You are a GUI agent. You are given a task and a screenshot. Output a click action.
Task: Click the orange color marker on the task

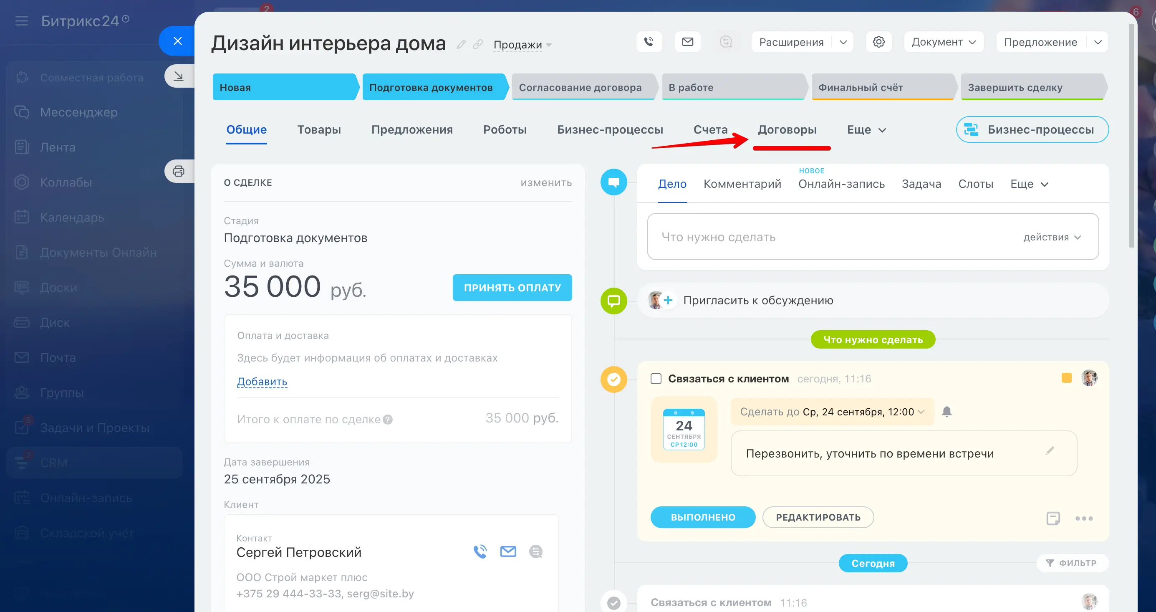1066,378
